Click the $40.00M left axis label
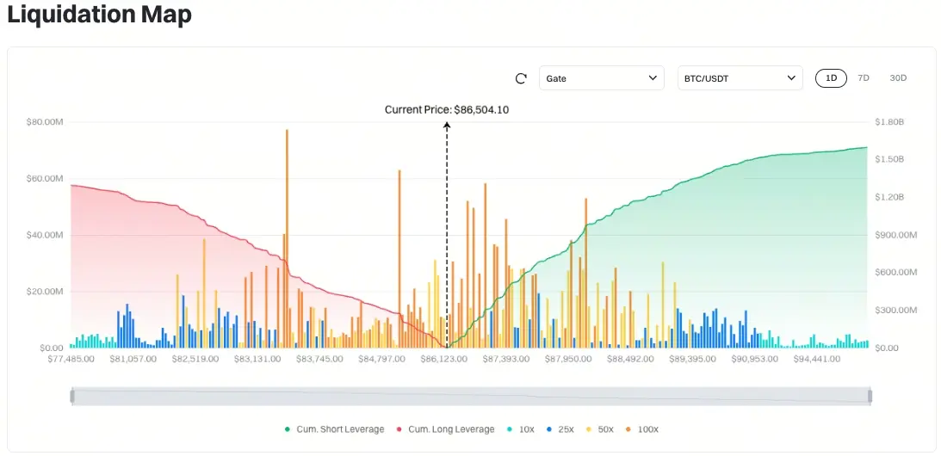The height and width of the screenshot is (456, 941). (x=45, y=235)
